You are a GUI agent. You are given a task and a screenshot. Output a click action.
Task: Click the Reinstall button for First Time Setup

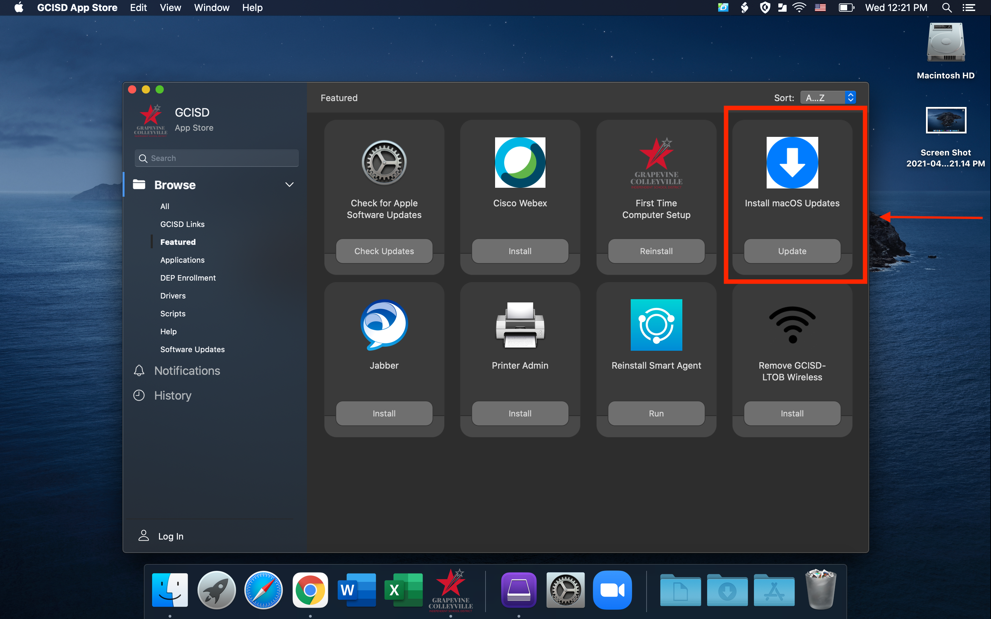tap(656, 251)
